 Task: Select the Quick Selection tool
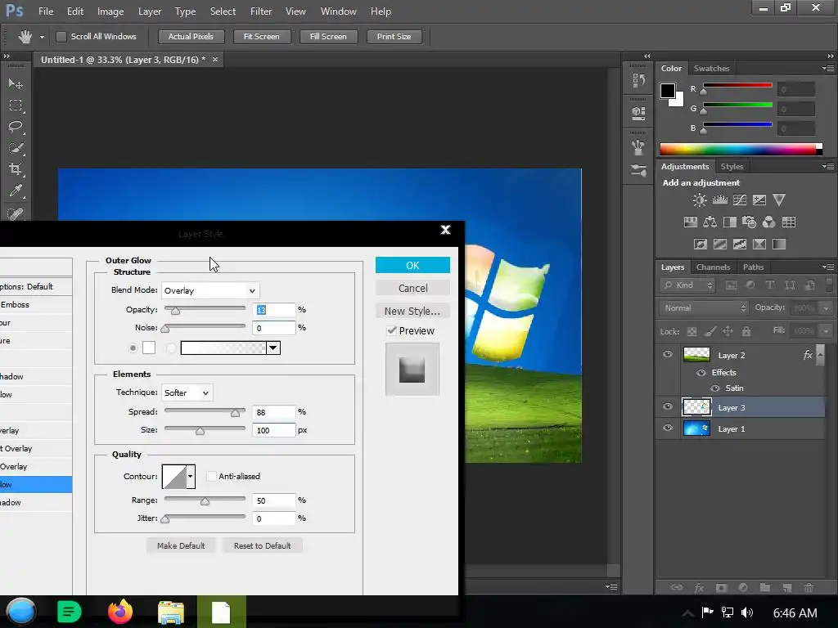16,148
